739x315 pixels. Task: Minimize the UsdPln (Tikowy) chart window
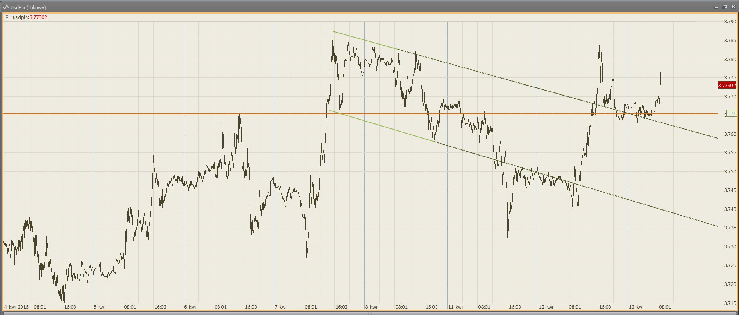pyautogui.click(x=717, y=7)
